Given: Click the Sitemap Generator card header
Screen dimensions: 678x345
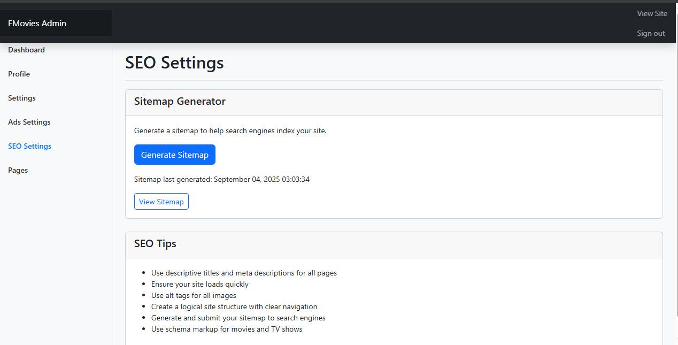Looking at the screenshot, I should tap(180, 102).
